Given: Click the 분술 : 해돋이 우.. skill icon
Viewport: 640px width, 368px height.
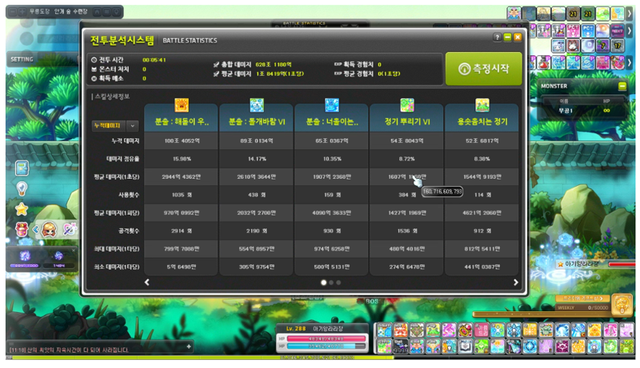Looking at the screenshot, I should coord(182,105).
